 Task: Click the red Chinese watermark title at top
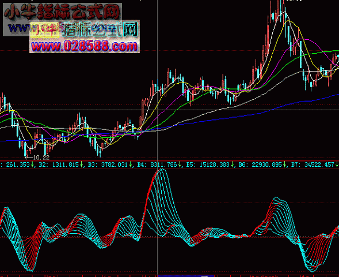(62, 12)
